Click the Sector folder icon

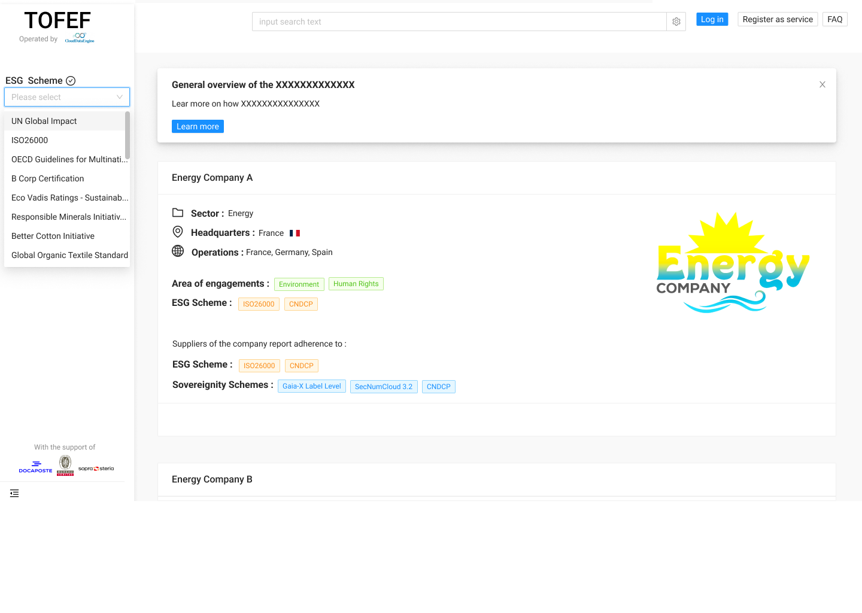click(178, 213)
